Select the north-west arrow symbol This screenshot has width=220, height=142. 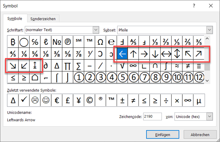click(188, 54)
